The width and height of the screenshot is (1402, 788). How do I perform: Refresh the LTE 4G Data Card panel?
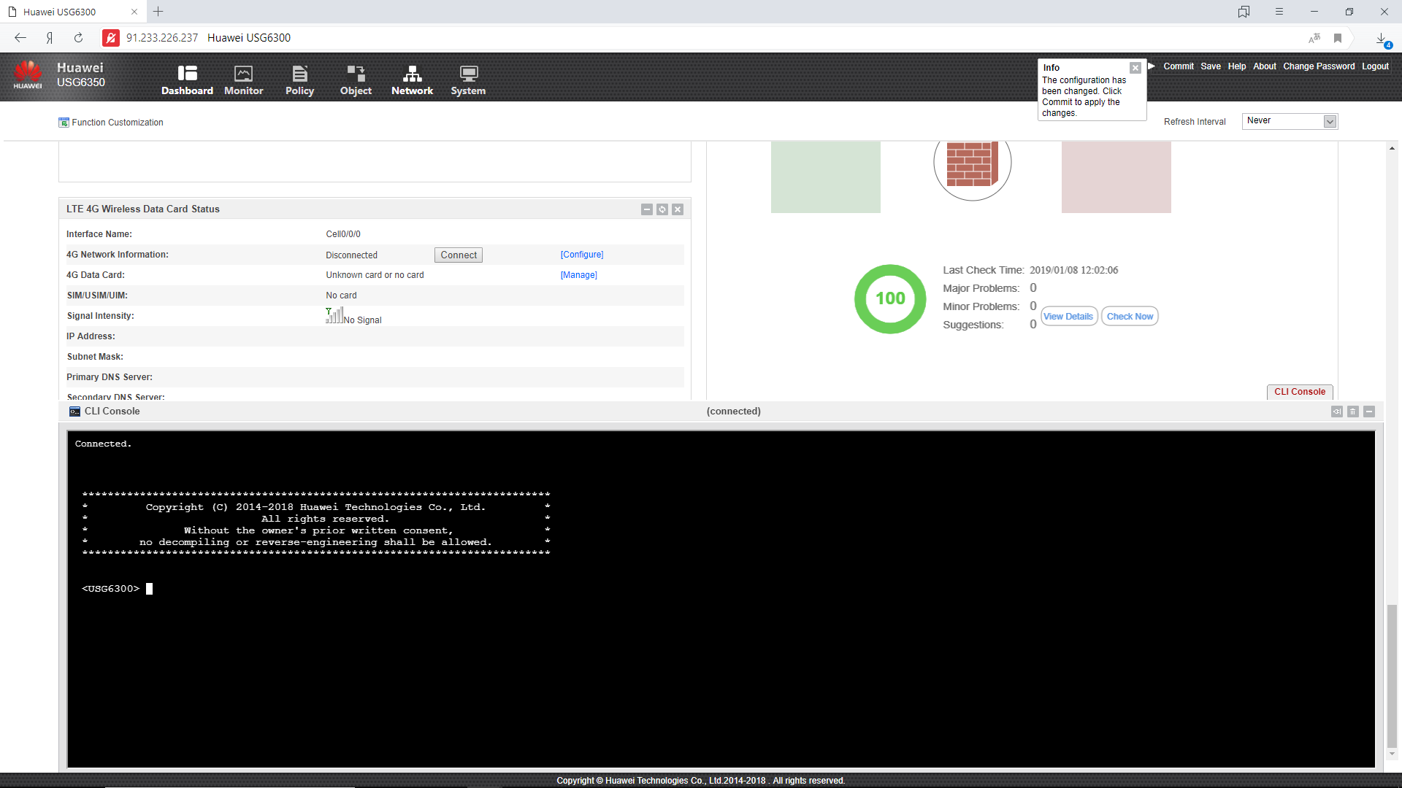click(x=662, y=209)
